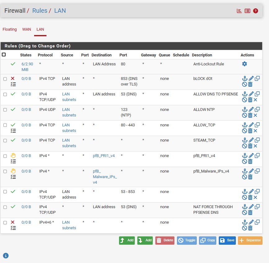The width and height of the screenshot is (269, 263).
Task: Click the Separator button
Action: pyautogui.click(x=250, y=240)
